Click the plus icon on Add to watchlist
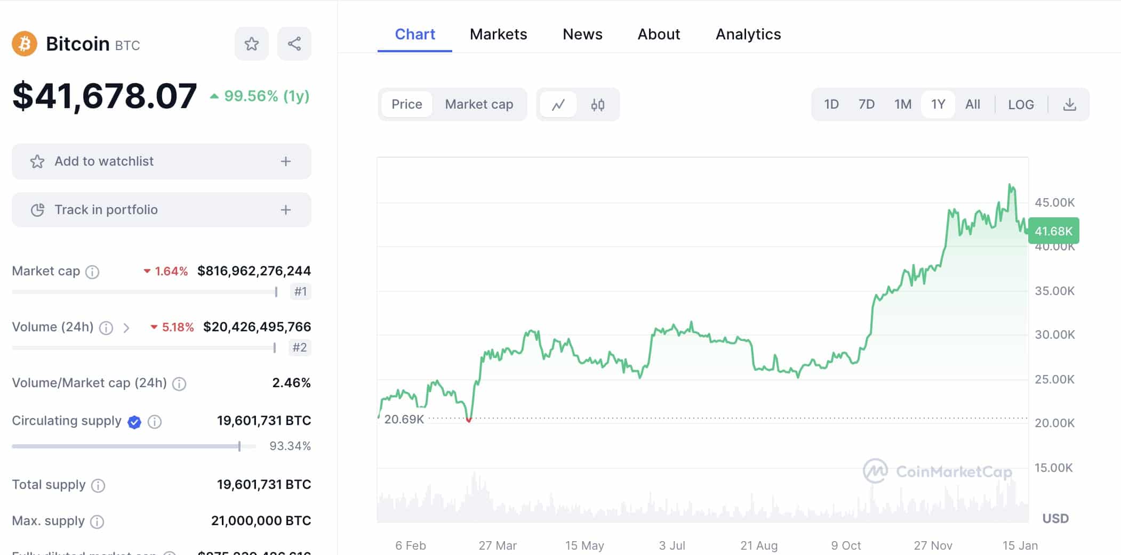Image resolution: width=1121 pixels, height=555 pixels. click(x=286, y=161)
